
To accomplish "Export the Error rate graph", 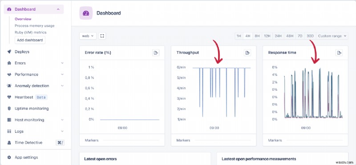I will [x=156, y=52].
